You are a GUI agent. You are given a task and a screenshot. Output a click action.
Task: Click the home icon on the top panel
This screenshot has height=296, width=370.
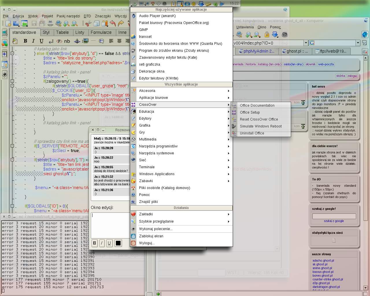[x=153, y=4]
